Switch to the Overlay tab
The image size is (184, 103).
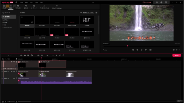click(x=34, y=7)
